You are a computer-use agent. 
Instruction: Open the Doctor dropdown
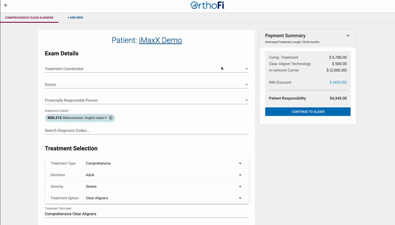coord(147,85)
